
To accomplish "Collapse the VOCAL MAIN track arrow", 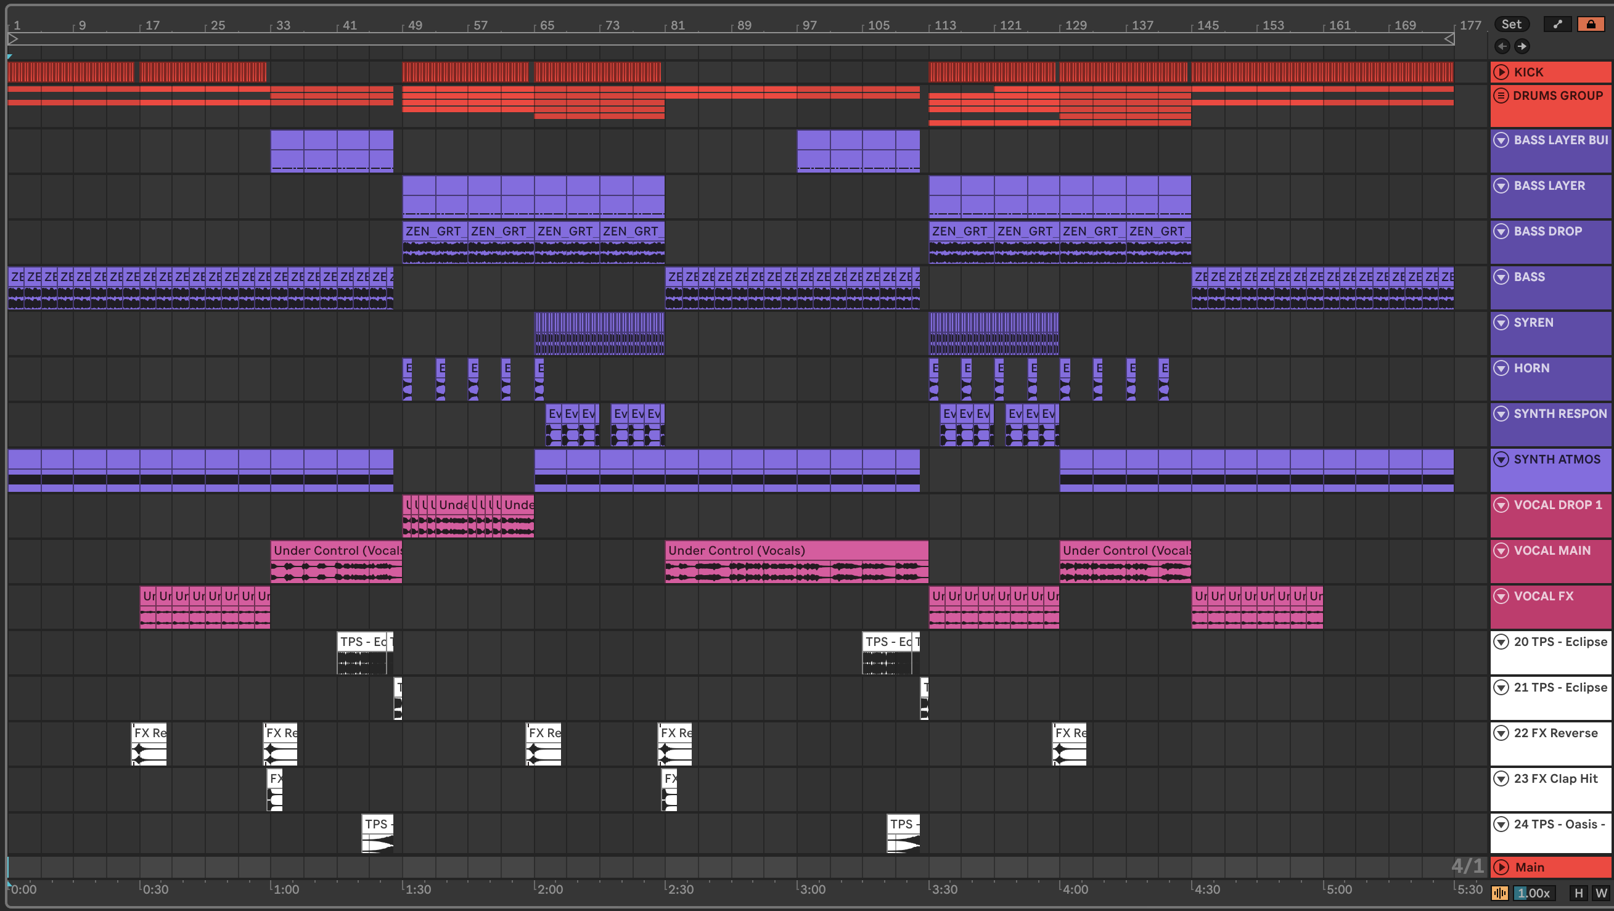I will pyautogui.click(x=1501, y=550).
